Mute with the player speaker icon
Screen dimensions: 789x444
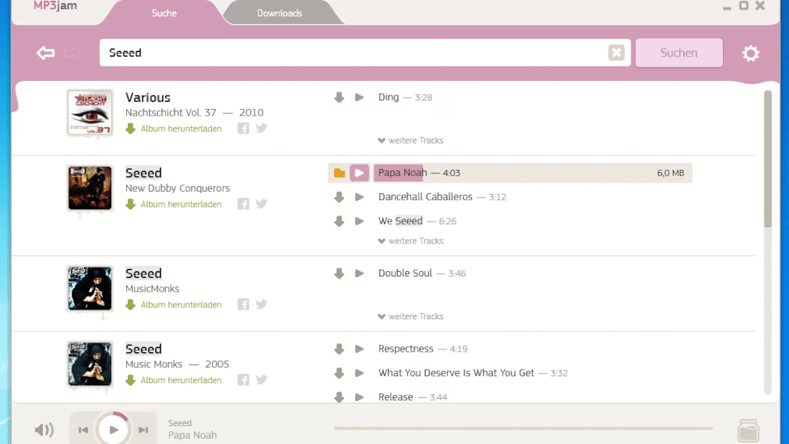(x=44, y=430)
